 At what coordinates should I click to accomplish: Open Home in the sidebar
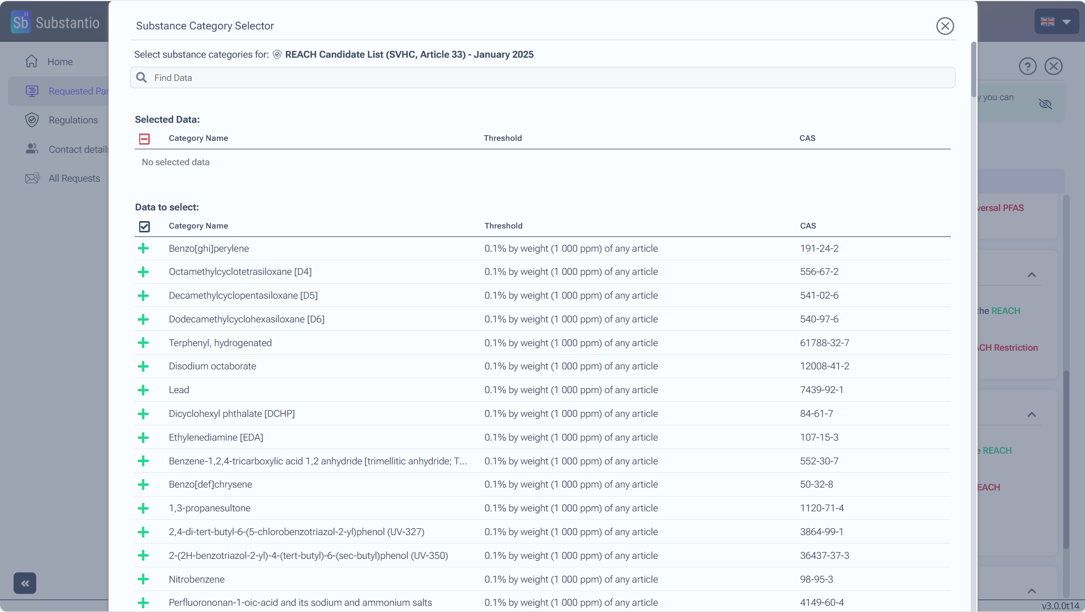[x=59, y=62]
